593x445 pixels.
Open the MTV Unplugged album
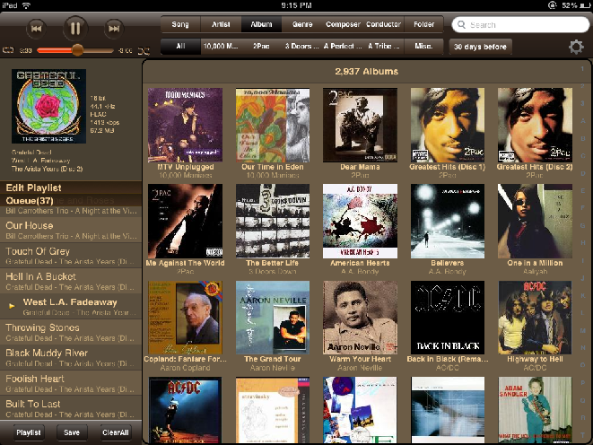(x=185, y=125)
